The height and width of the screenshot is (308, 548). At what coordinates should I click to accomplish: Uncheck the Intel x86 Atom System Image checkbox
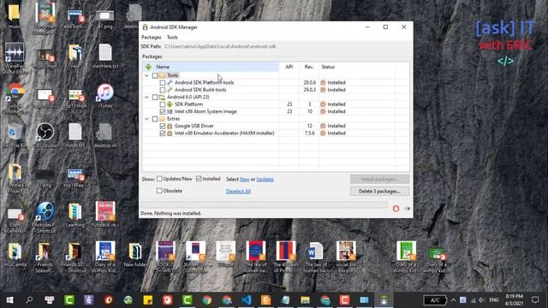tap(163, 111)
